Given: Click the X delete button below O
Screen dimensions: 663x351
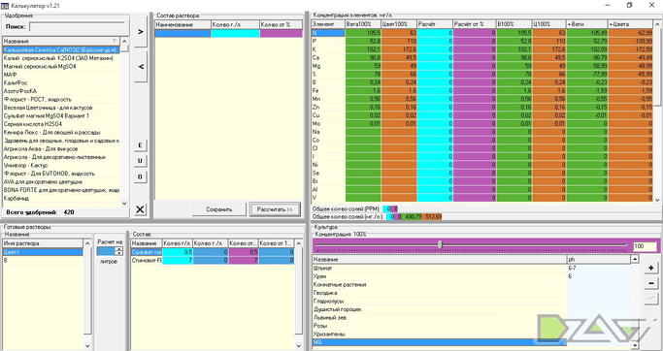Looking at the screenshot, I should (x=140, y=209).
